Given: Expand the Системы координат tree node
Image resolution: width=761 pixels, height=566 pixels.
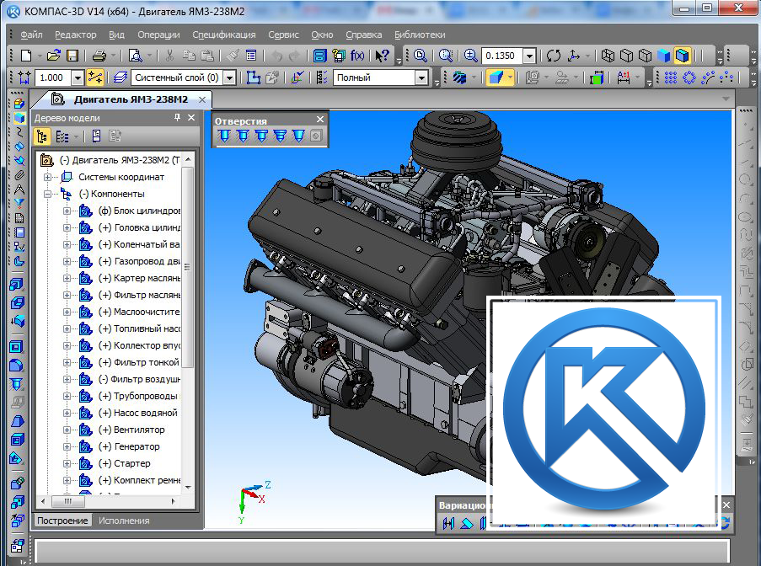Looking at the screenshot, I should coord(48,177).
